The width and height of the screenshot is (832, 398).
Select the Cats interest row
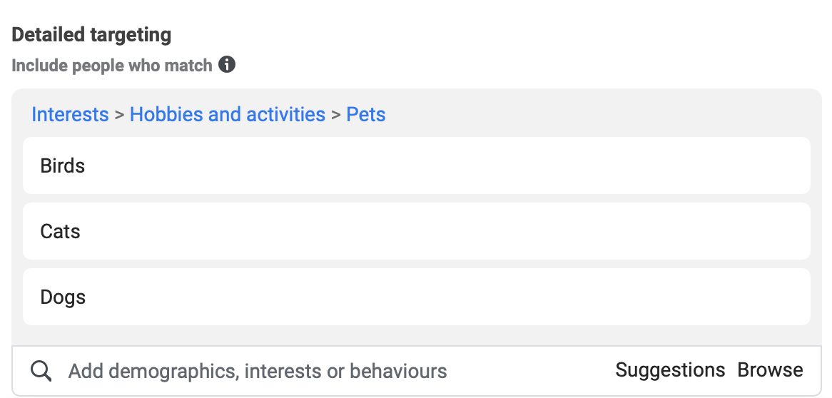coord(416,231)
